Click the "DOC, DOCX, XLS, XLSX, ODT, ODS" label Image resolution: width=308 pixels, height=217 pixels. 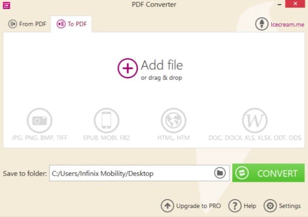coord(255,138)
